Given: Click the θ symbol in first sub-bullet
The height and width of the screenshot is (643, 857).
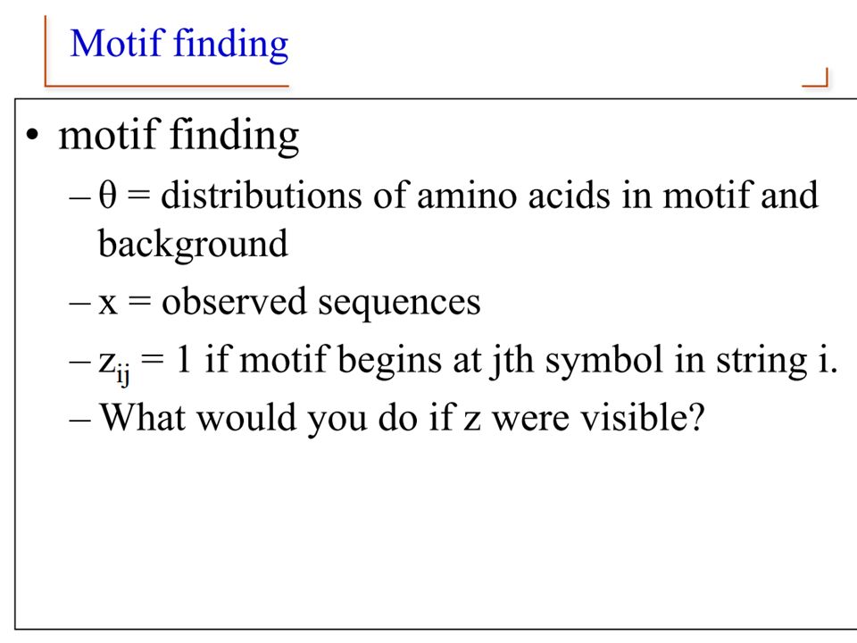Looking at the screenshot, I should coord(108,196).
